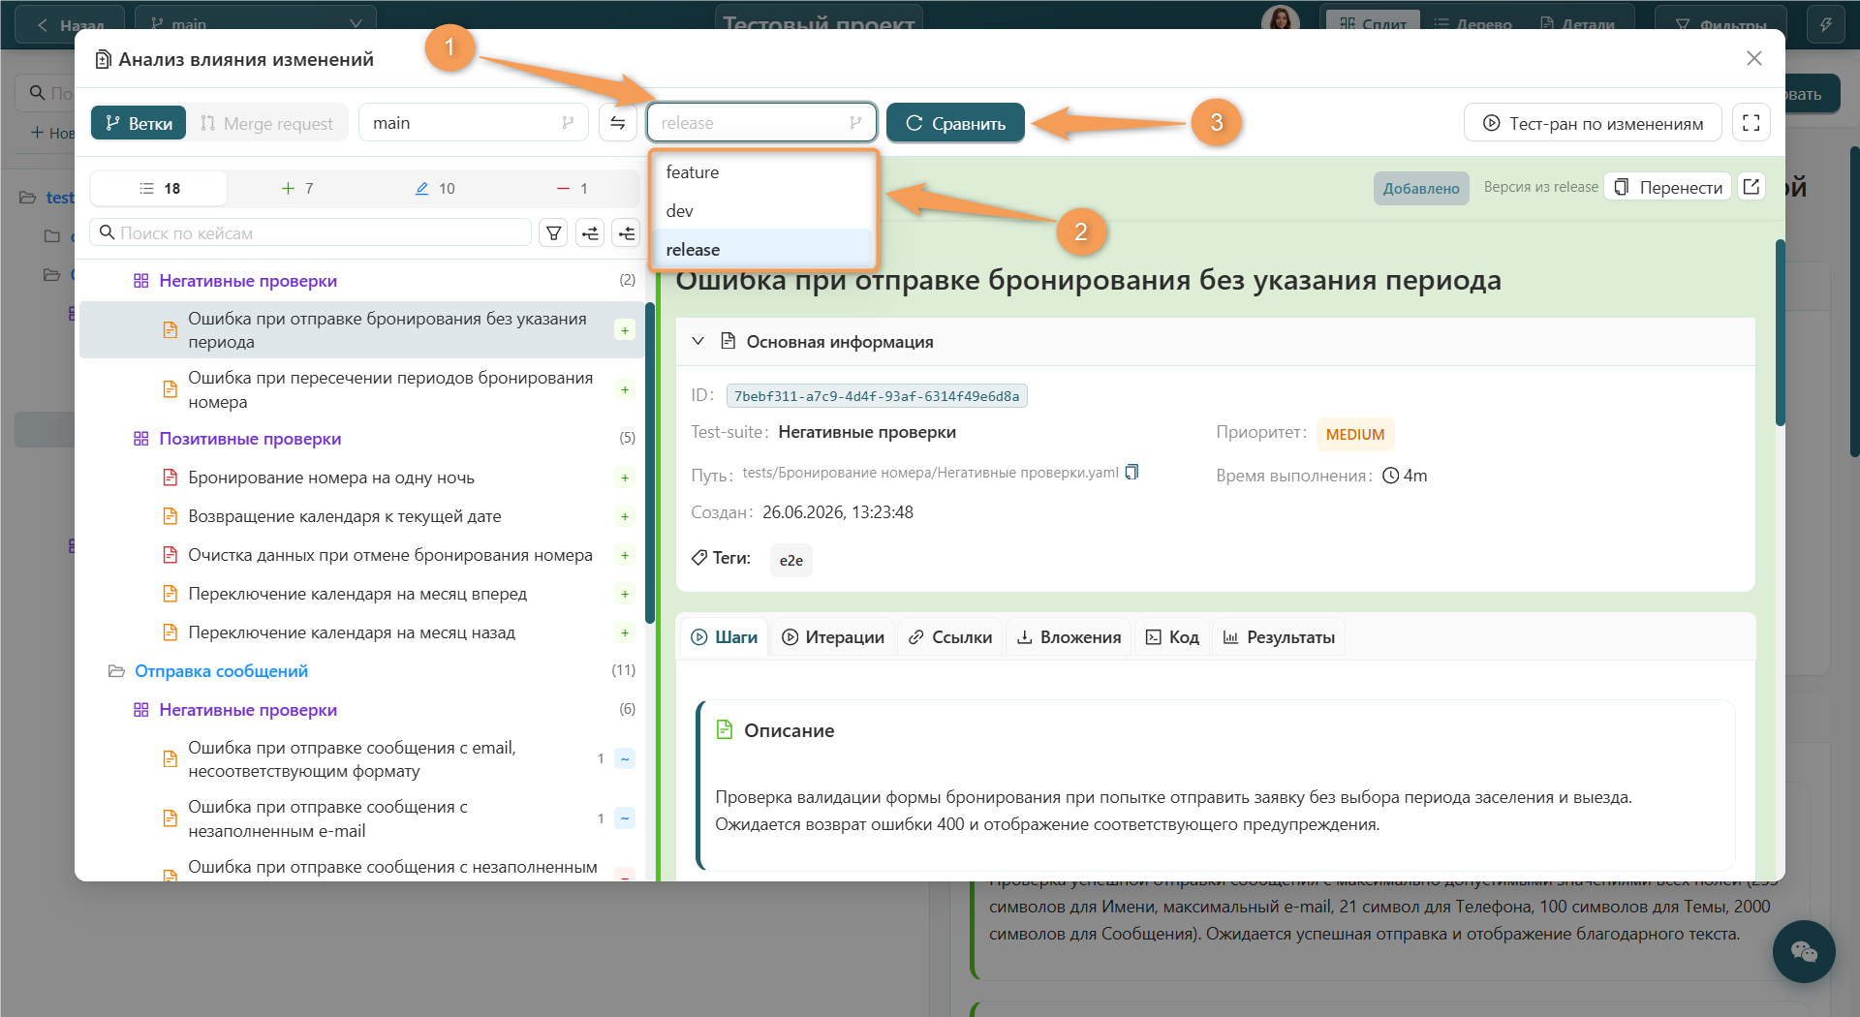1860x1017 pixels.
Task: Open the chat support bubble
Action: (x=1803, y=951)
